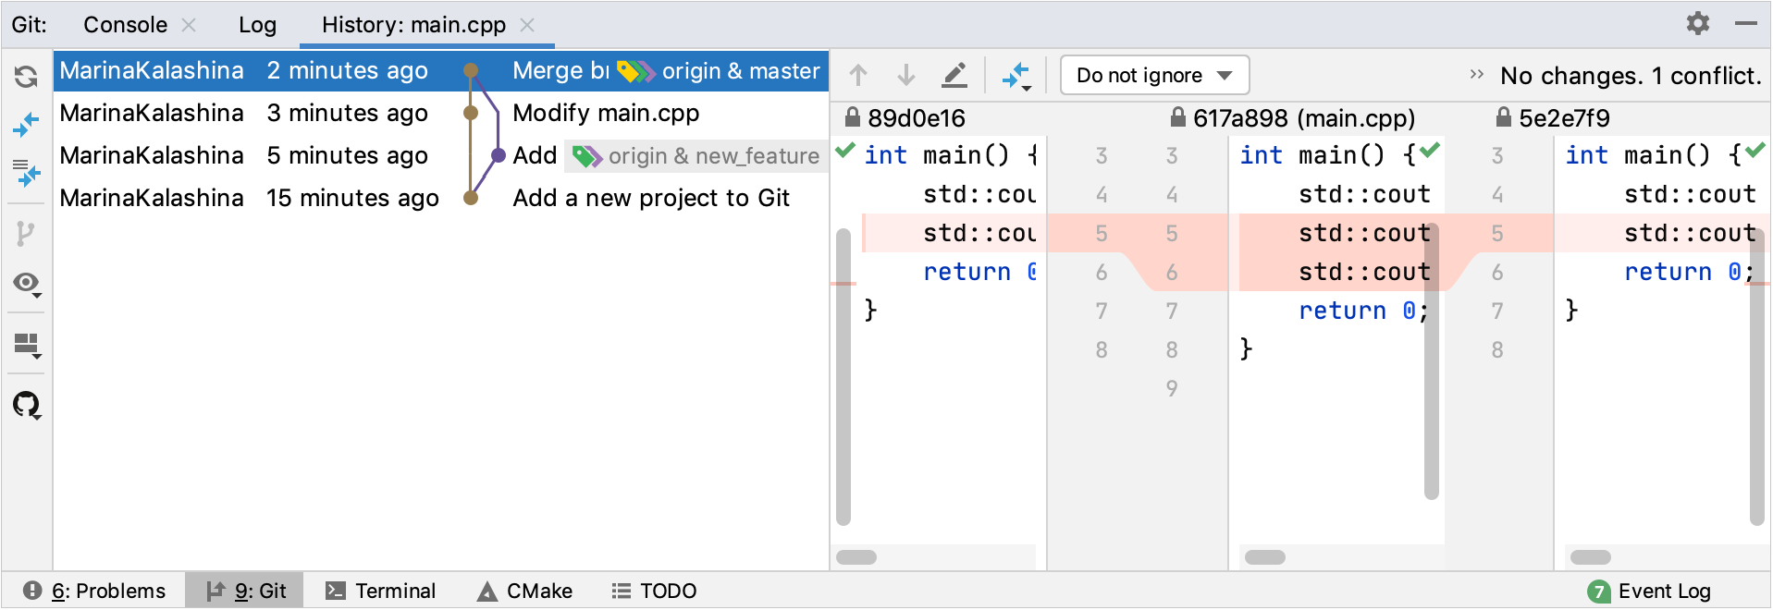This screenshot has height=610, width=1773.
Task: Toggle the align changes highlighting option
Action: click(x=1016, y=74)
